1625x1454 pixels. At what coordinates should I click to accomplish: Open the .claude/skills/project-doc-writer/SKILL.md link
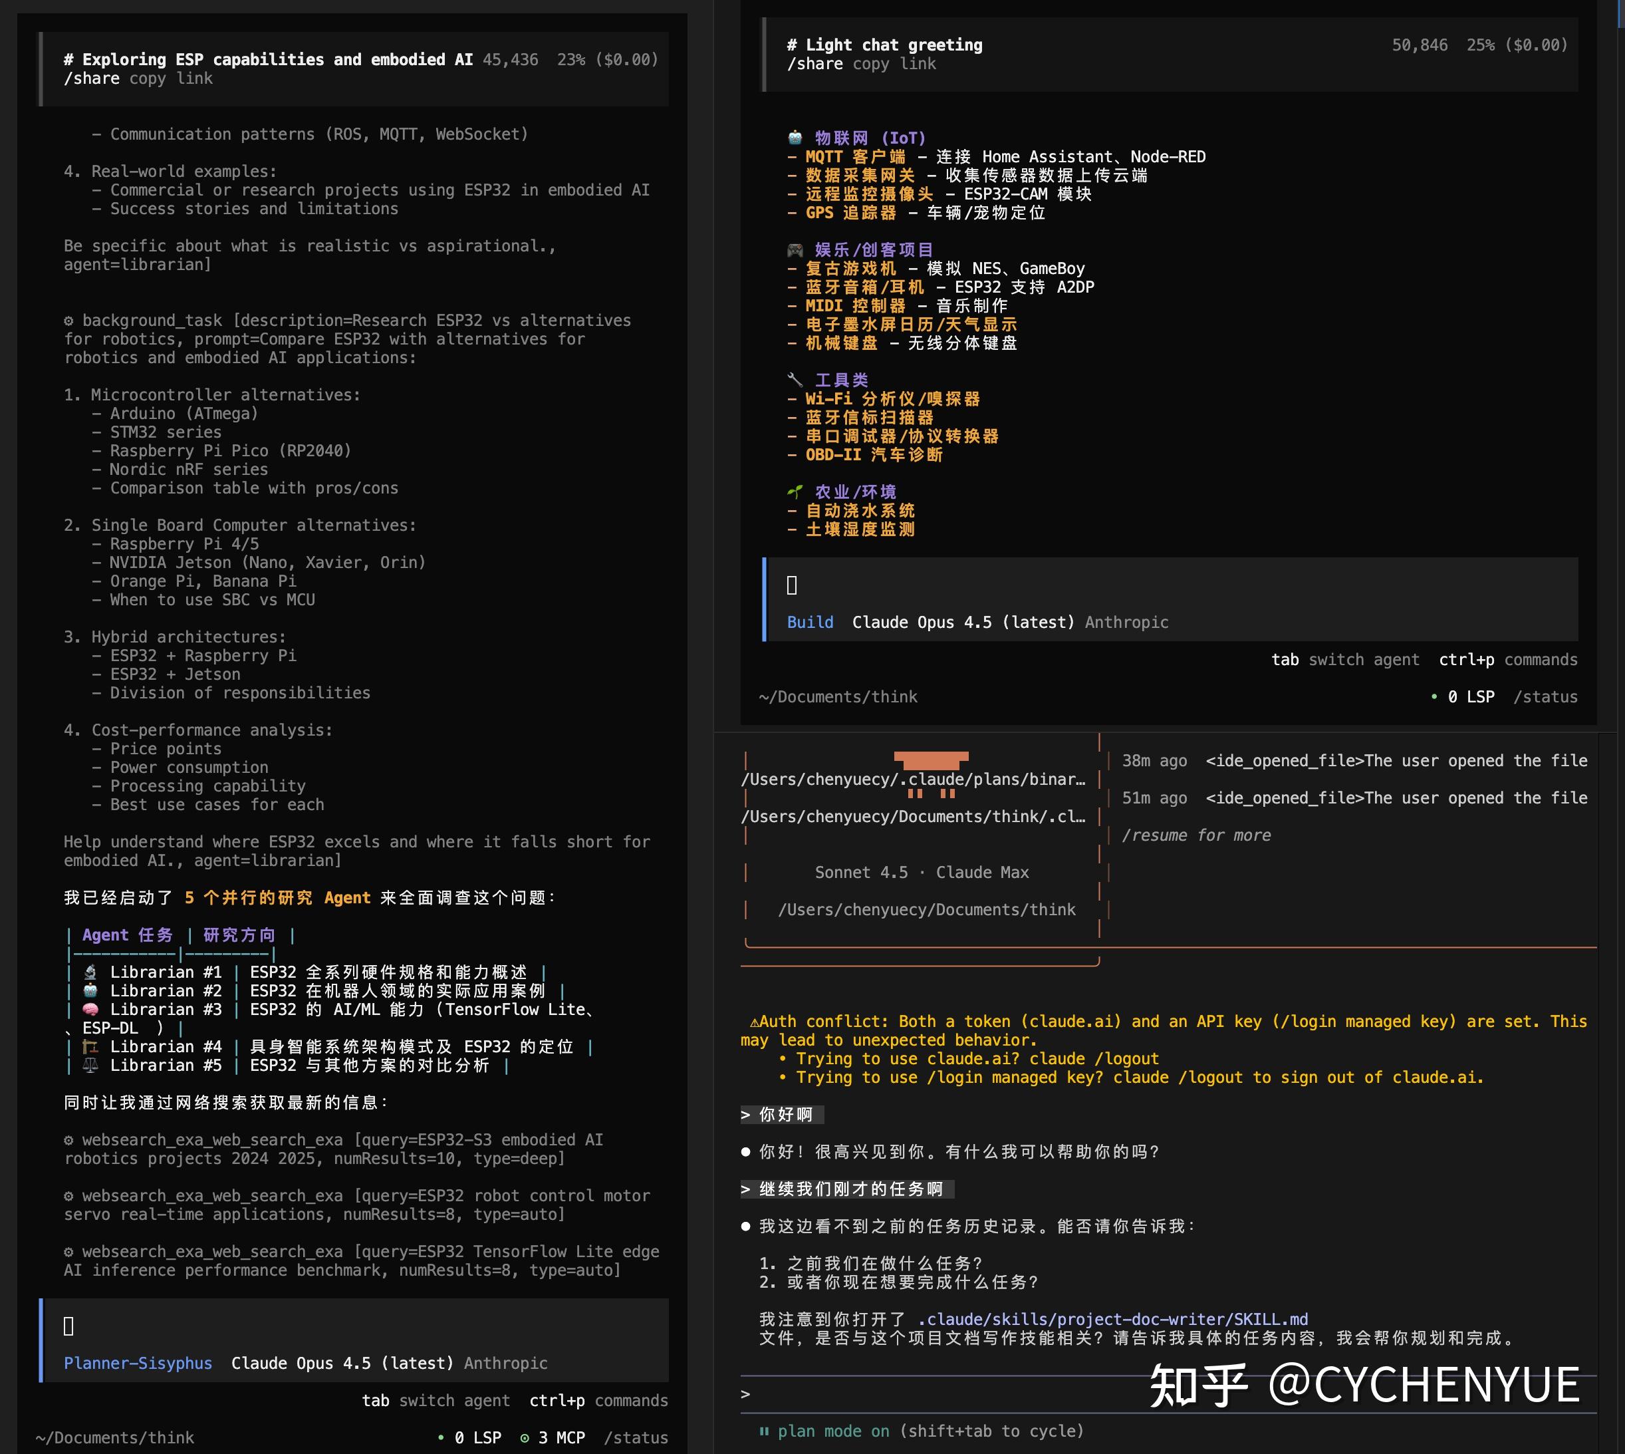click(x=1113, y=1319)
